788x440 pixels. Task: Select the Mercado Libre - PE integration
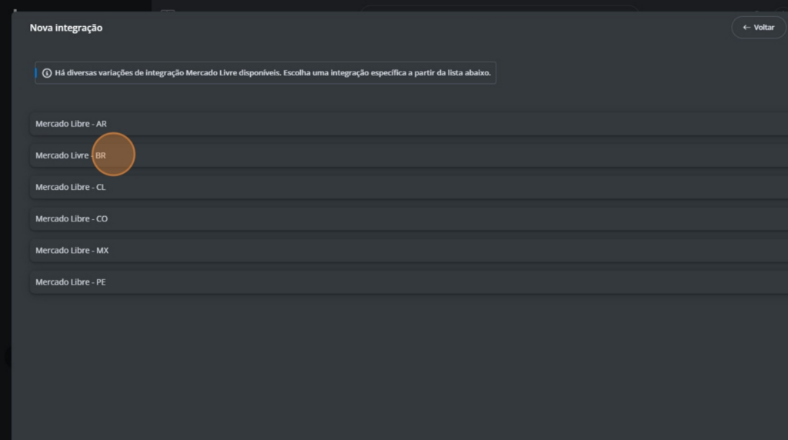click(409, 282)
